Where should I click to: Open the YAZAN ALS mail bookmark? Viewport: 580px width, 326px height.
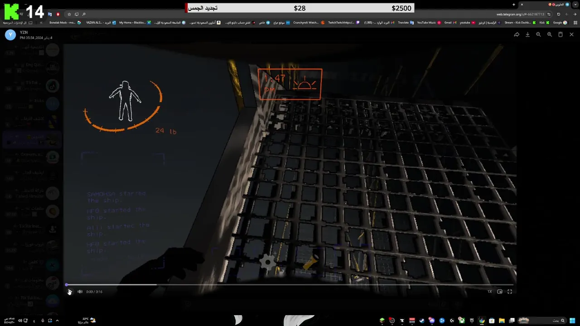(101, 22)
